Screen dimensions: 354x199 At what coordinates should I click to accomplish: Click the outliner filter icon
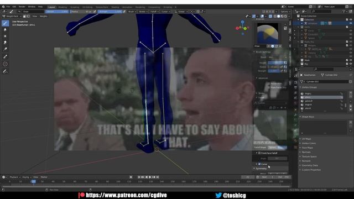344,11
